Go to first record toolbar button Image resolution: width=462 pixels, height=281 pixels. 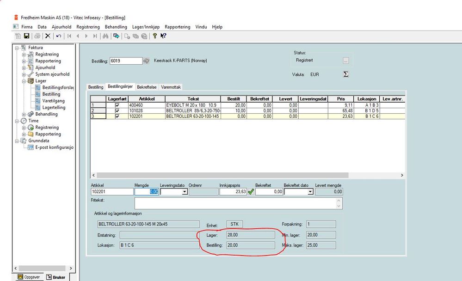click(69, 36)
